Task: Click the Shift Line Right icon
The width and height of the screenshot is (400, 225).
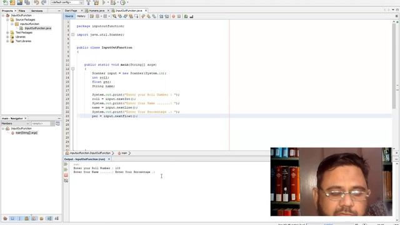Action: [167, 16]
